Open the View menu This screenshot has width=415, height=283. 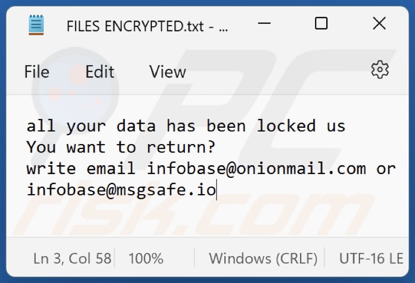[168, 72]
